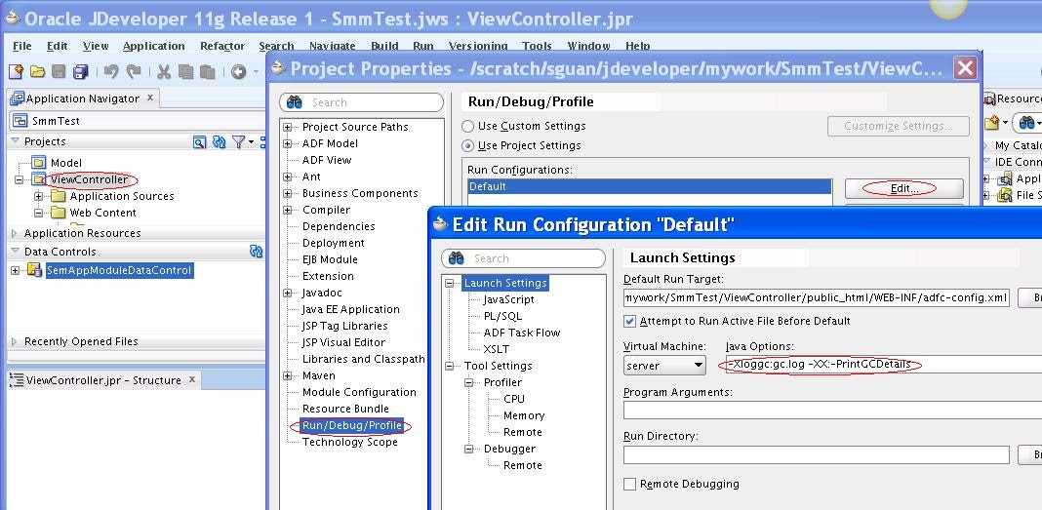
Task: Select Use Custom Settings radio button
Action: coord(468,126)
